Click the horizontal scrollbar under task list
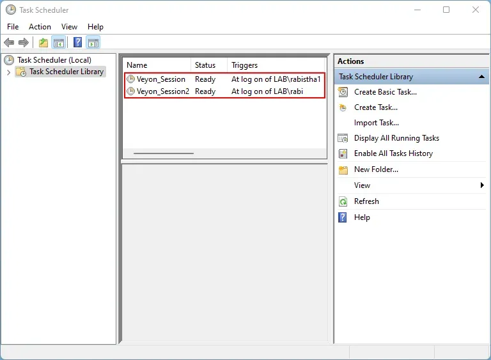The width and height of the screenshot is (491, 360). click(x=164, y=153)
